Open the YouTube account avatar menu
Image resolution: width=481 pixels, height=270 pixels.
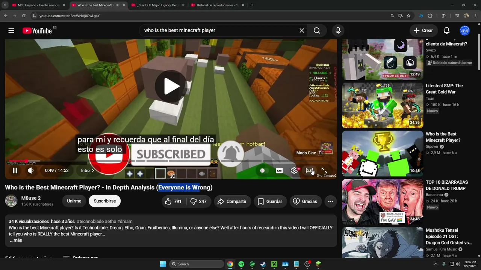(465, 31)
